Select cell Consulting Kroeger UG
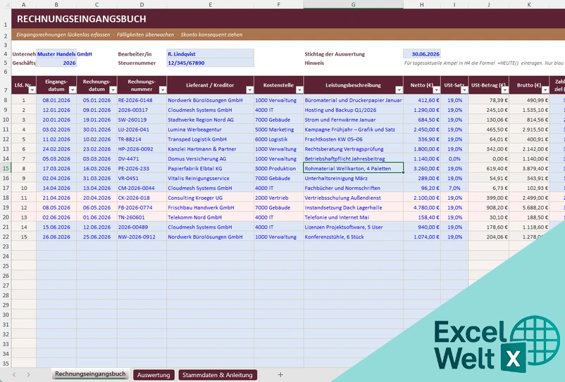 coord(210,198)
